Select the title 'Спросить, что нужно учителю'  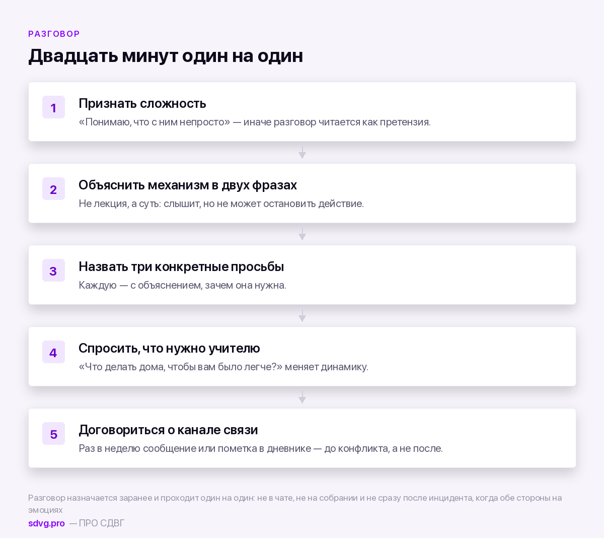click(x=169, y=348)
